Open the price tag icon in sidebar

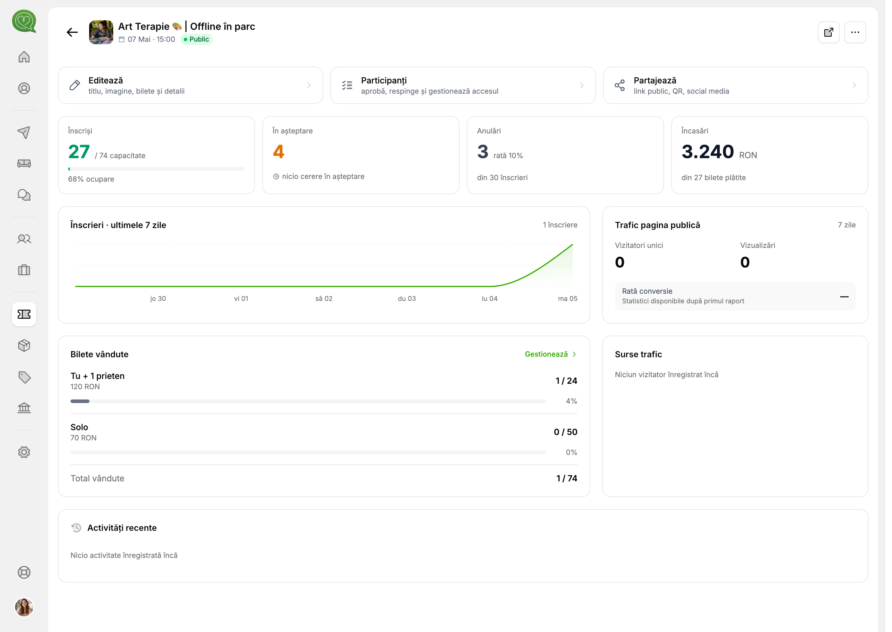(x=24, y=377)
